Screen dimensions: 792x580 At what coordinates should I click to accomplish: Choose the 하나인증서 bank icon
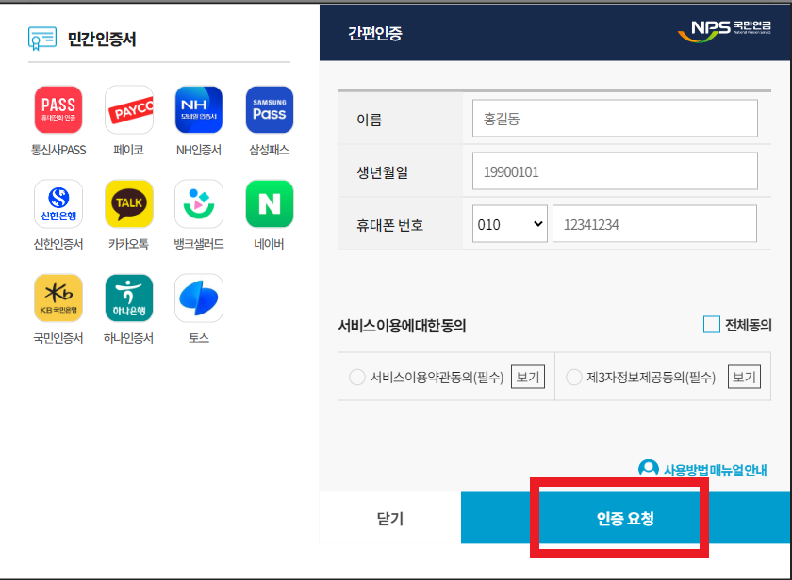(x=129, y=298)
